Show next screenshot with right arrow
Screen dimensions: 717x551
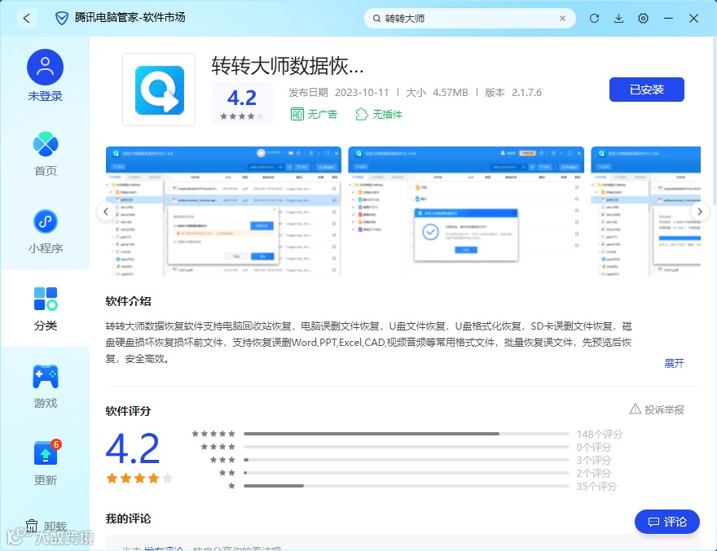coord(700,212)
